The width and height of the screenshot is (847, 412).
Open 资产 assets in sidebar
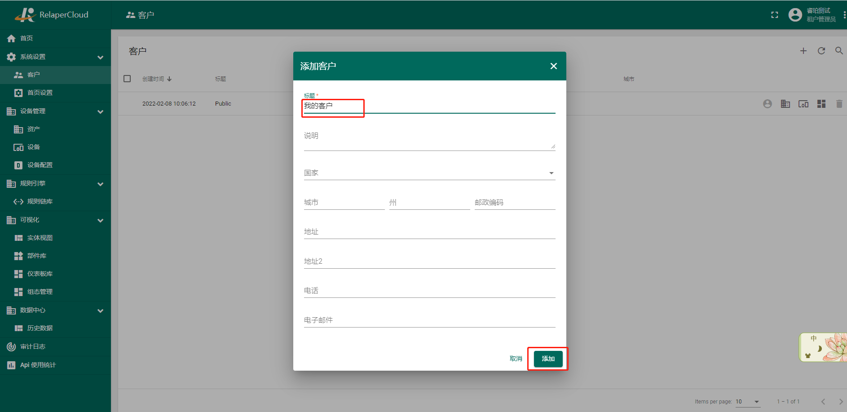55,129
